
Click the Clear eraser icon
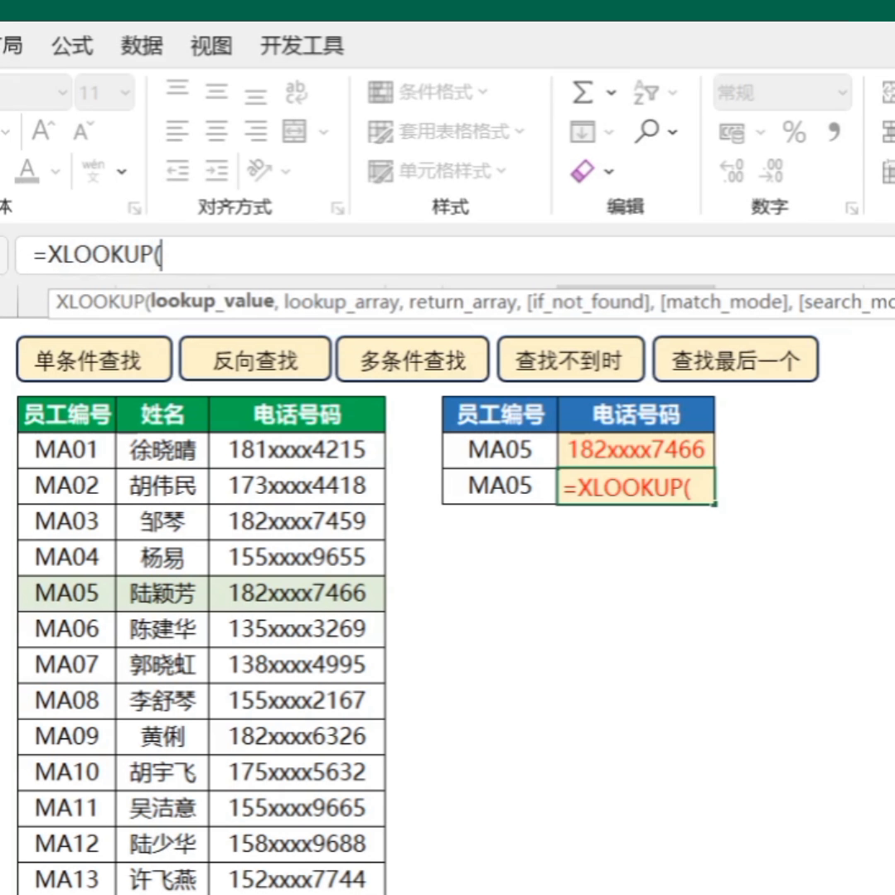(583, 171)
